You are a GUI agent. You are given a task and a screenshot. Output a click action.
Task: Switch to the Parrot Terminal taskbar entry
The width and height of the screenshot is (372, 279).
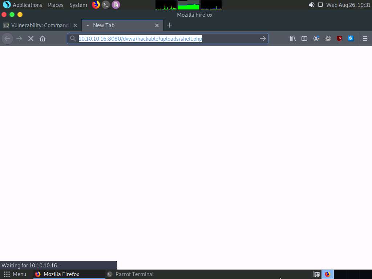pyautogui.click(x=134, y=274)
